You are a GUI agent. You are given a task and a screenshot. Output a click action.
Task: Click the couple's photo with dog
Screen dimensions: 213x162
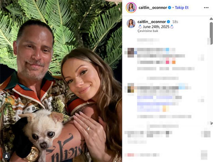pyautogui.click(x=61, y=81)
